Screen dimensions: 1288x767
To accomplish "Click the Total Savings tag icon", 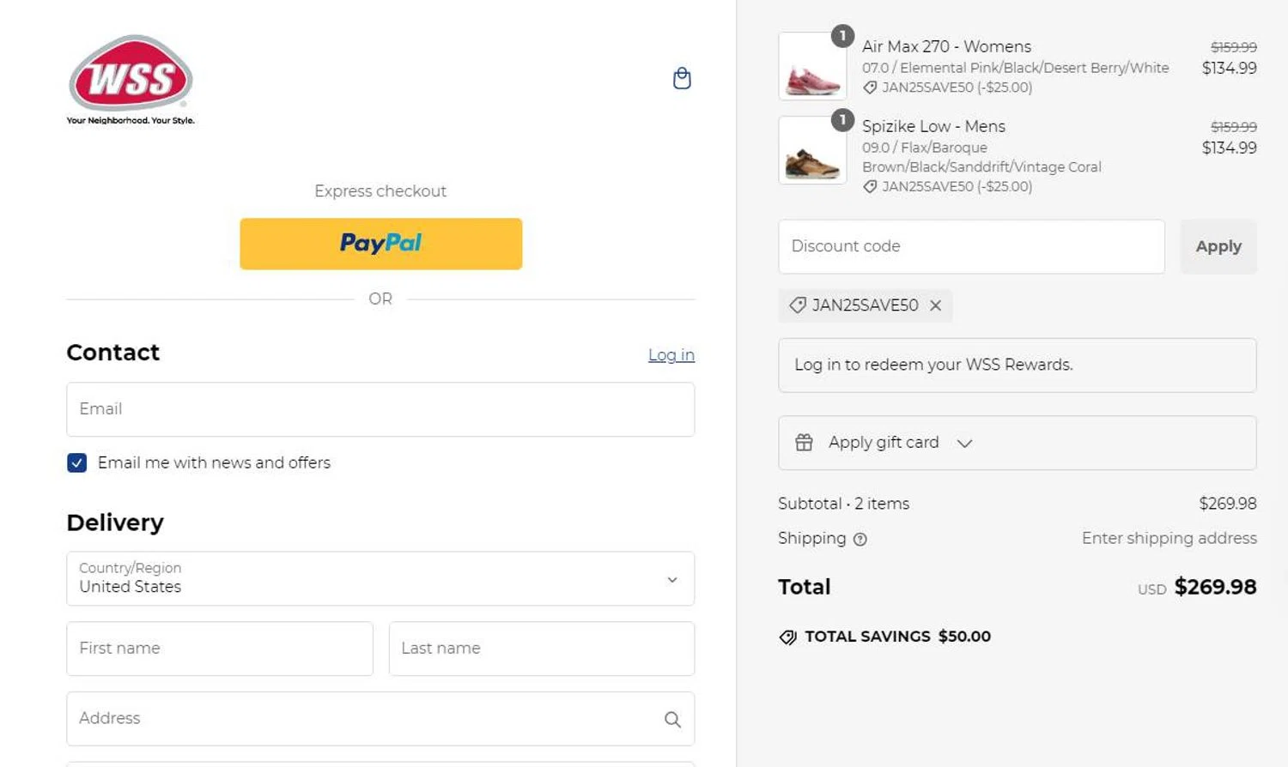I will (x=787, y=637).
